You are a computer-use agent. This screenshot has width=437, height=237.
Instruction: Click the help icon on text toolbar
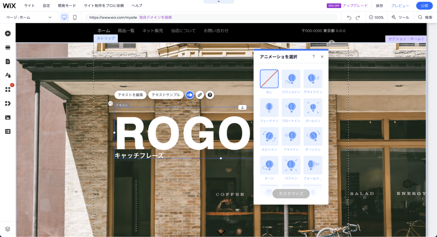(x=210, y=95)
